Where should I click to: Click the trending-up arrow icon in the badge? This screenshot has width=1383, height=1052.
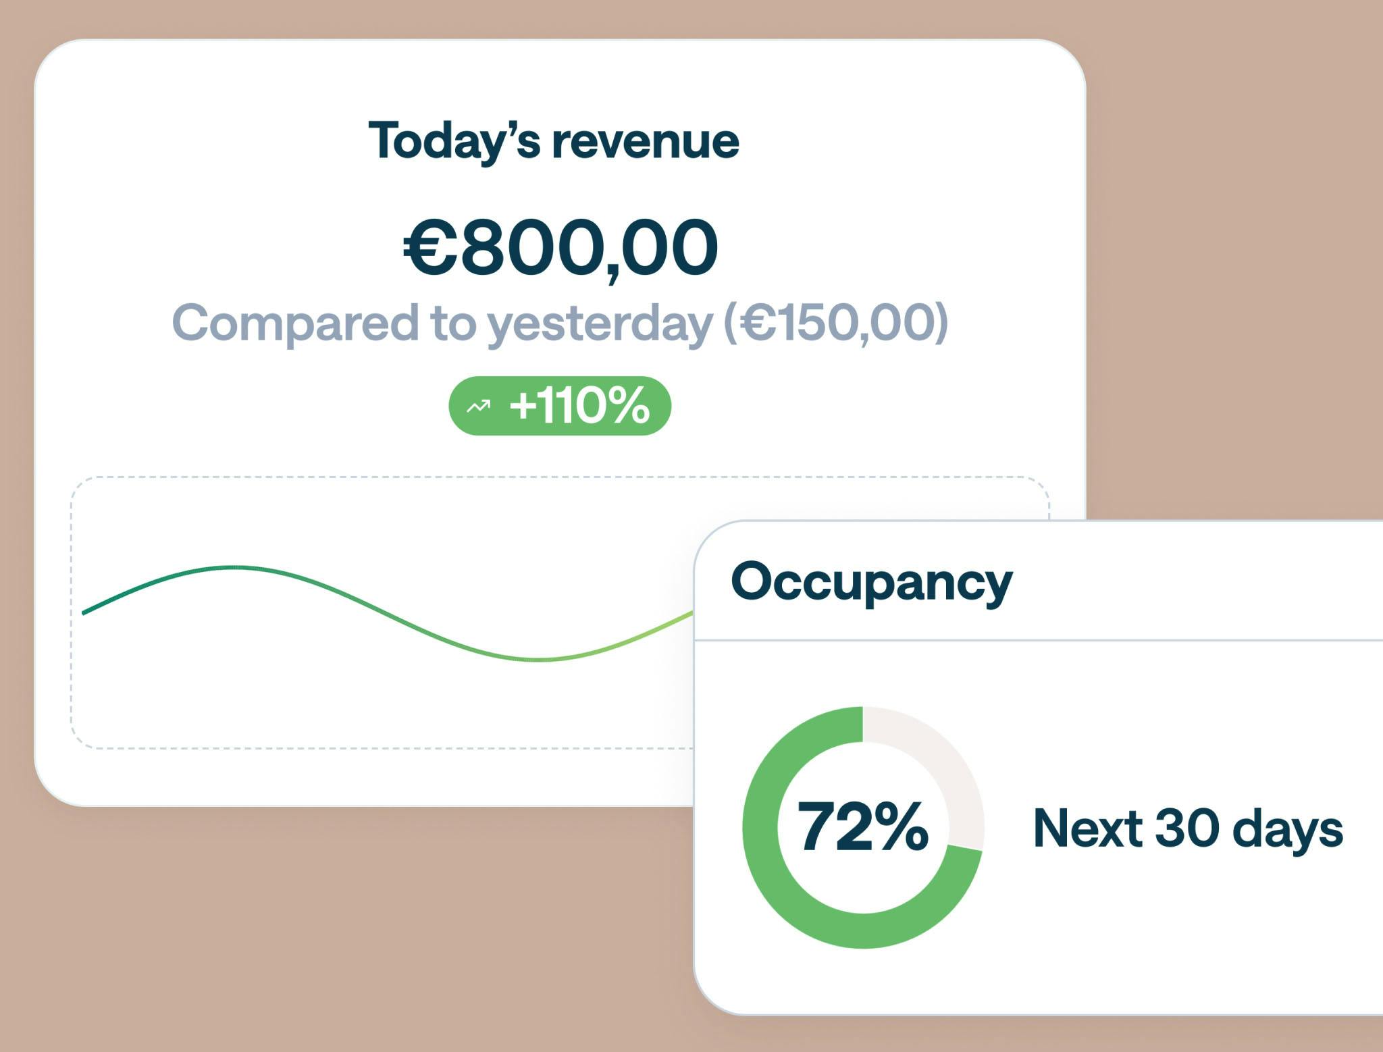(x=479, y=406)
